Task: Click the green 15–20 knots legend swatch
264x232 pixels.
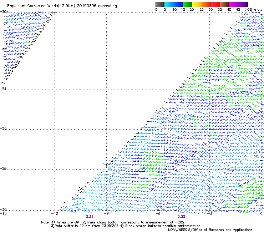Action: 188,4
